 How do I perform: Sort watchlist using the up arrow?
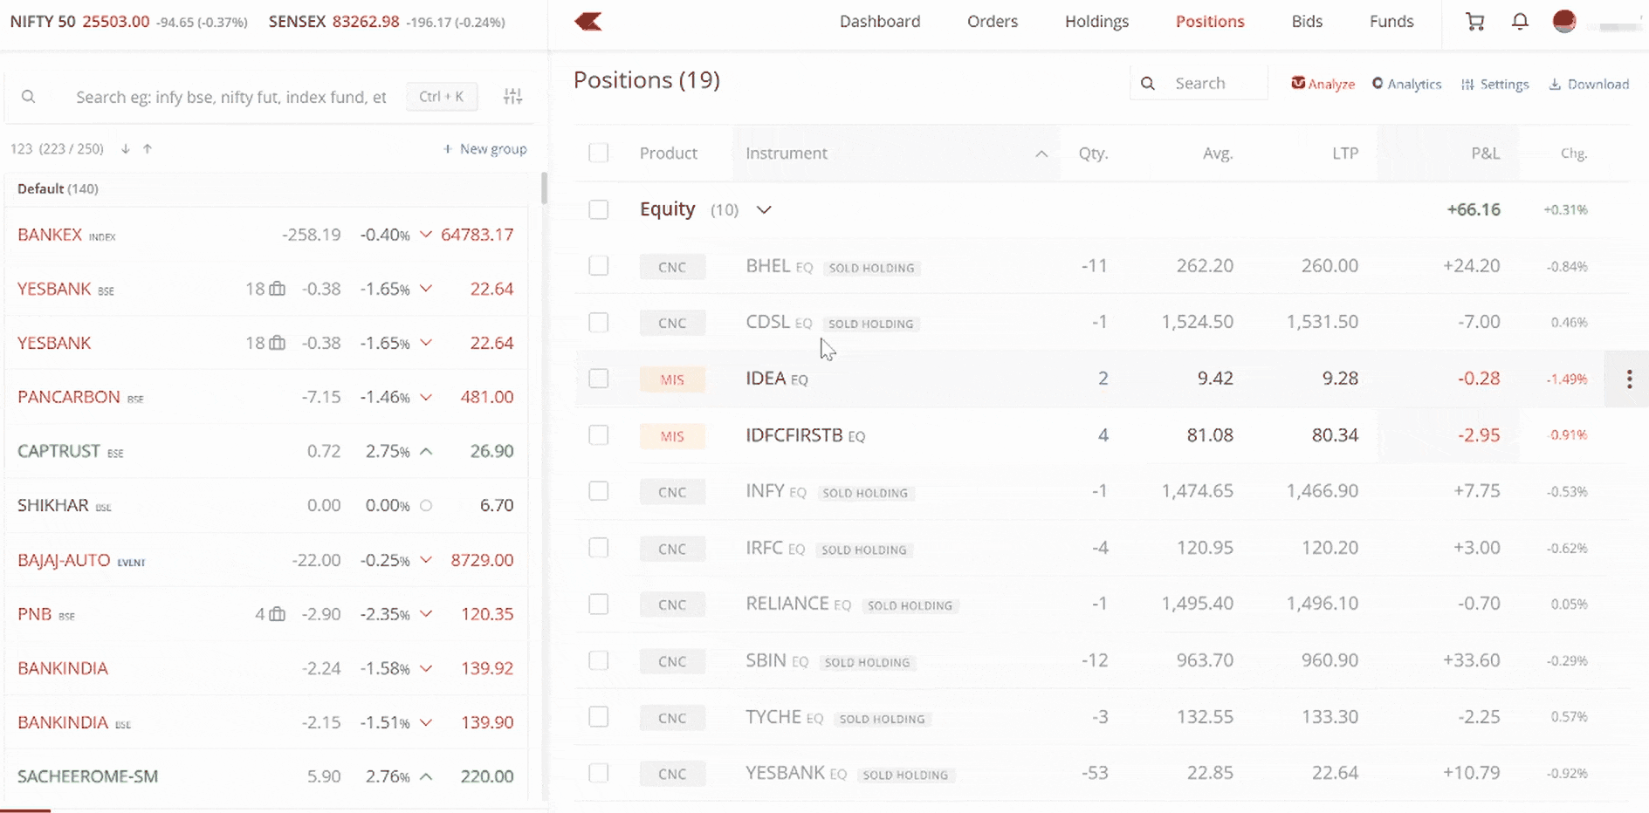coord(148,149)
